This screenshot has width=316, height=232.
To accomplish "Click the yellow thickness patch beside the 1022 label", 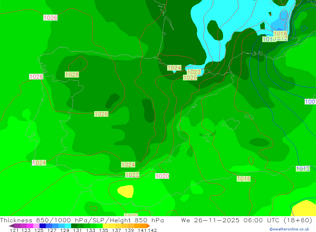I will click(x=125, y=191).
